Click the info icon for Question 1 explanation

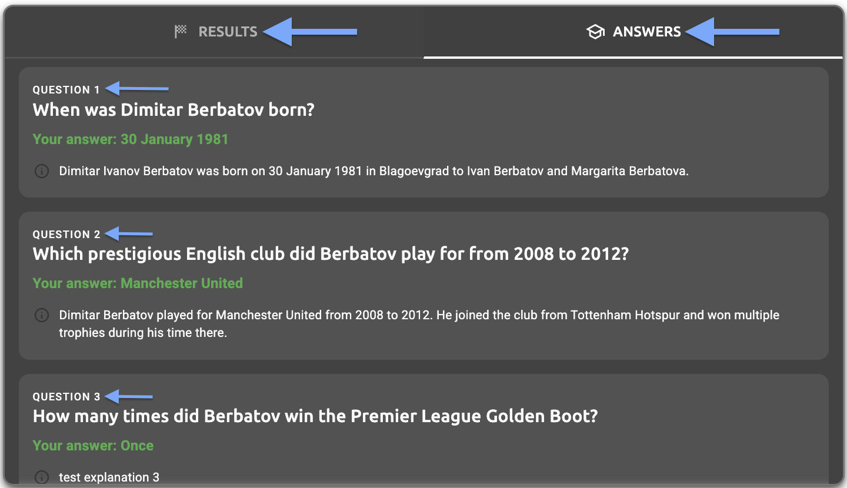[x=42, y=172]
